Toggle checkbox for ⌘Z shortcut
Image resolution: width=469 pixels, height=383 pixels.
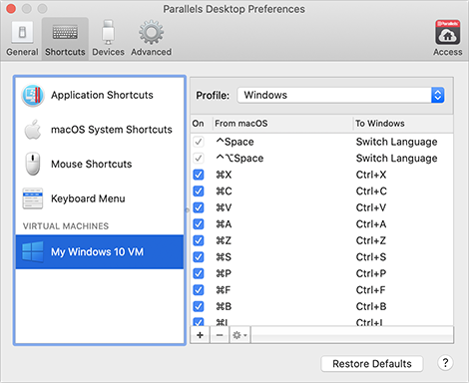pos(199,240)
